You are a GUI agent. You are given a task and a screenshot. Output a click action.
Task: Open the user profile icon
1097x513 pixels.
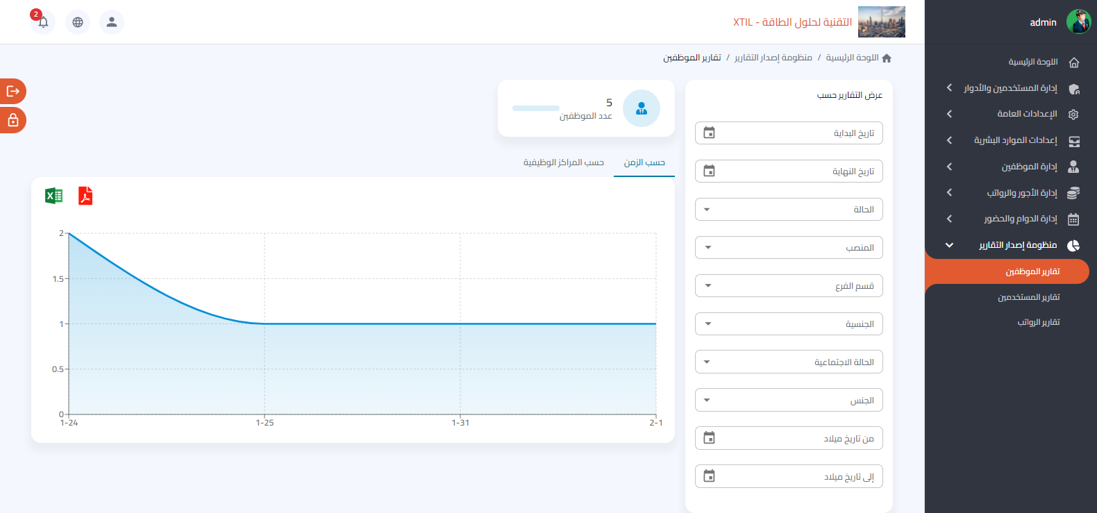coord(112,22)
